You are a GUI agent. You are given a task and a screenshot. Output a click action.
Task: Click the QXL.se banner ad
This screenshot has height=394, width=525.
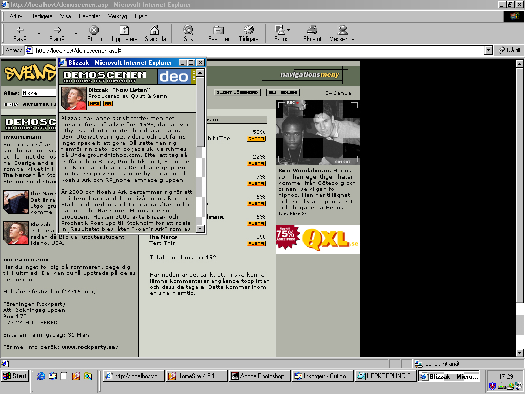tap(318, 240)
